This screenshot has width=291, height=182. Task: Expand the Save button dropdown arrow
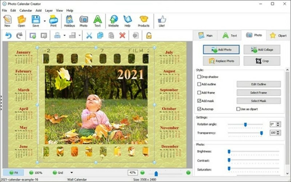coord(44,21)
